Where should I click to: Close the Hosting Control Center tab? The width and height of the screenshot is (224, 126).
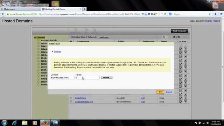[80, 9]
